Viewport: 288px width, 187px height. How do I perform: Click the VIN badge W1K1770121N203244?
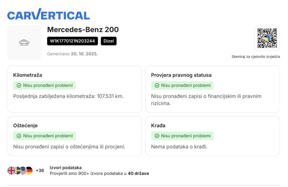tap(72, 41)
